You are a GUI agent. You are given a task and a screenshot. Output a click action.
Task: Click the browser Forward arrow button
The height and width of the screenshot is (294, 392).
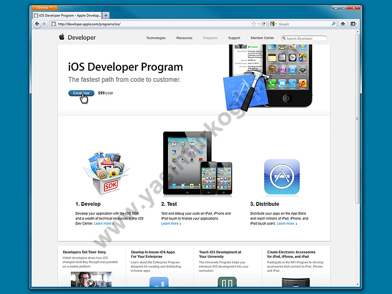(44, 24)
